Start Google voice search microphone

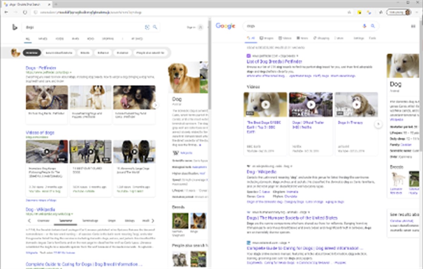(364, 26)
